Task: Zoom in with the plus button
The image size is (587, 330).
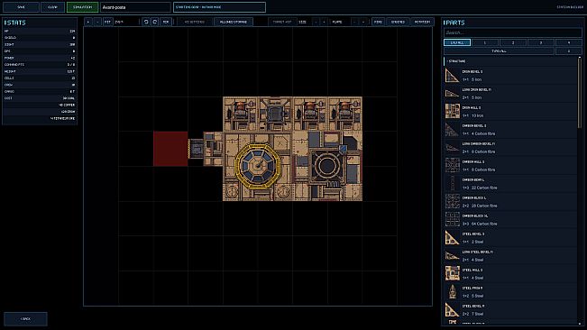Action: click(88, 22)
